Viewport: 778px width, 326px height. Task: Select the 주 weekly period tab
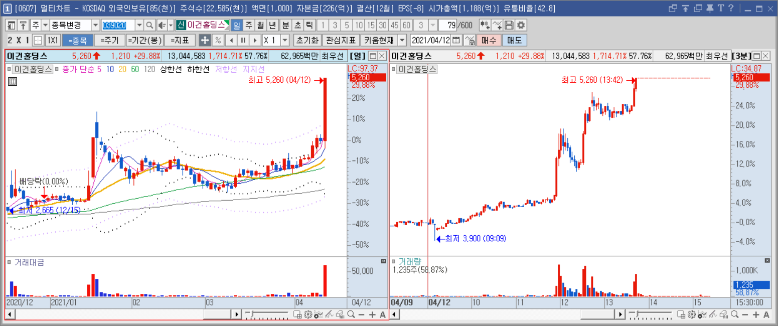coord(248,25)
